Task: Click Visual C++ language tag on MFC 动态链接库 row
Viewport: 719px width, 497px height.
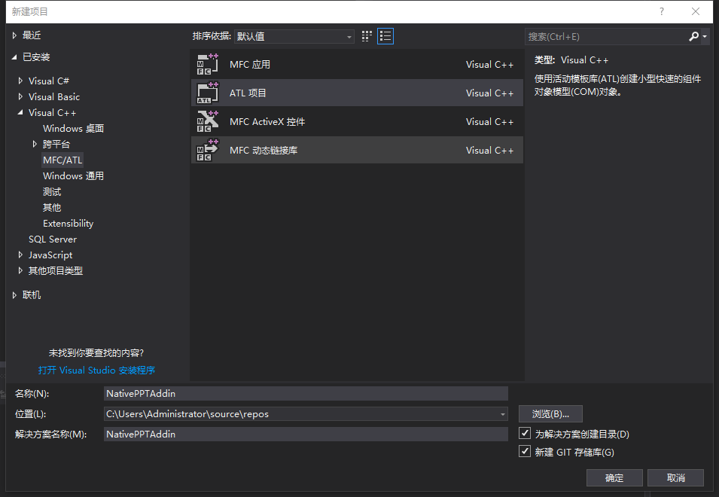Action: [489, 150]
